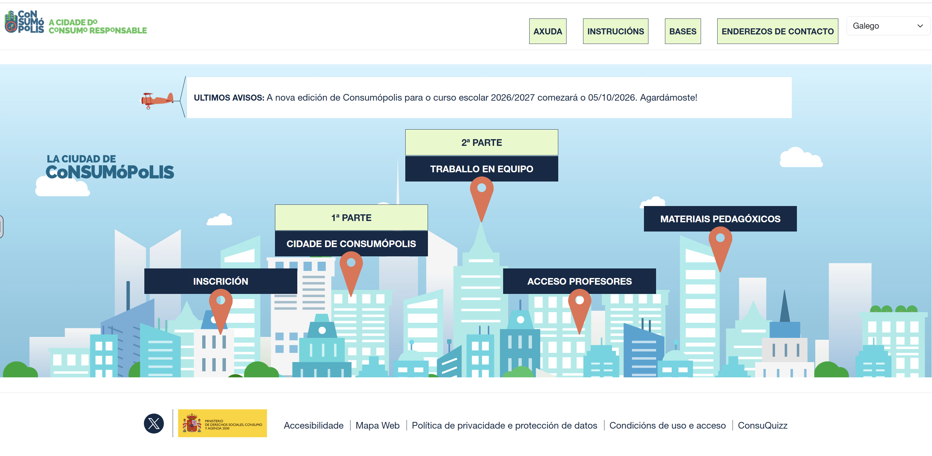Viewport: 932px width, 456px height.
Task: Open the Mapa Web footer link
Action: tap(377, 425)
